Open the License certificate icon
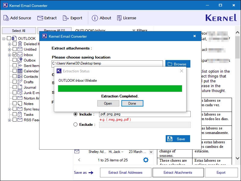Image resolution: width=241 pixels, height=181 pixels. pos(119,18)
